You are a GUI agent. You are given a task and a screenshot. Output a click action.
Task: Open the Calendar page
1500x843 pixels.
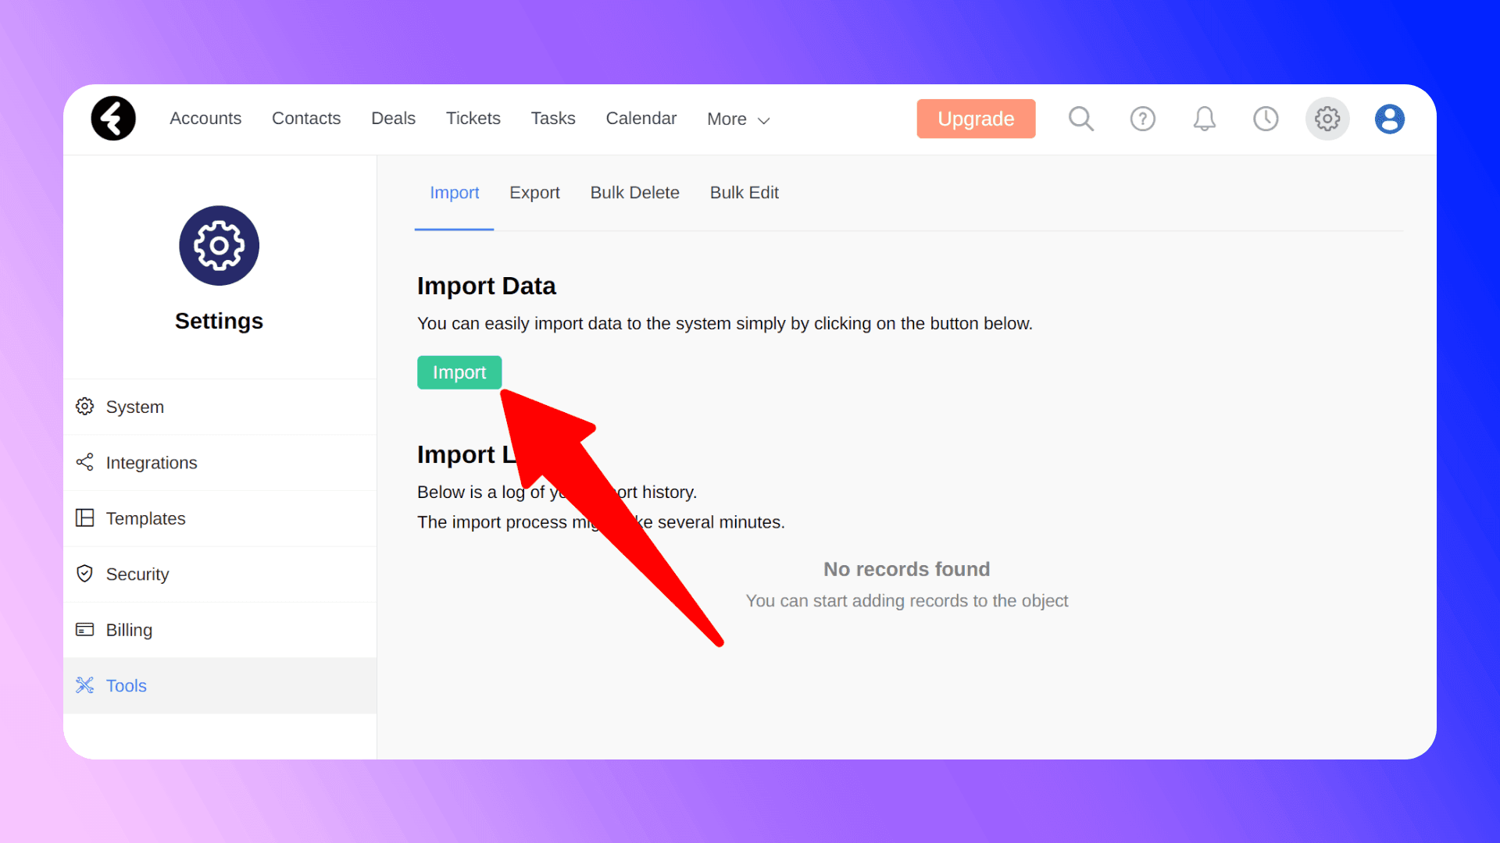coord(641,119)
